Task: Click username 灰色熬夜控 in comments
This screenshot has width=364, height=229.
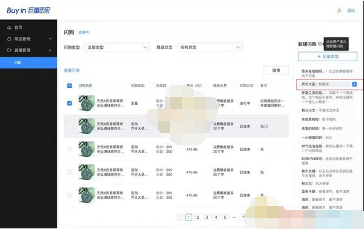Action: (311, 119)
